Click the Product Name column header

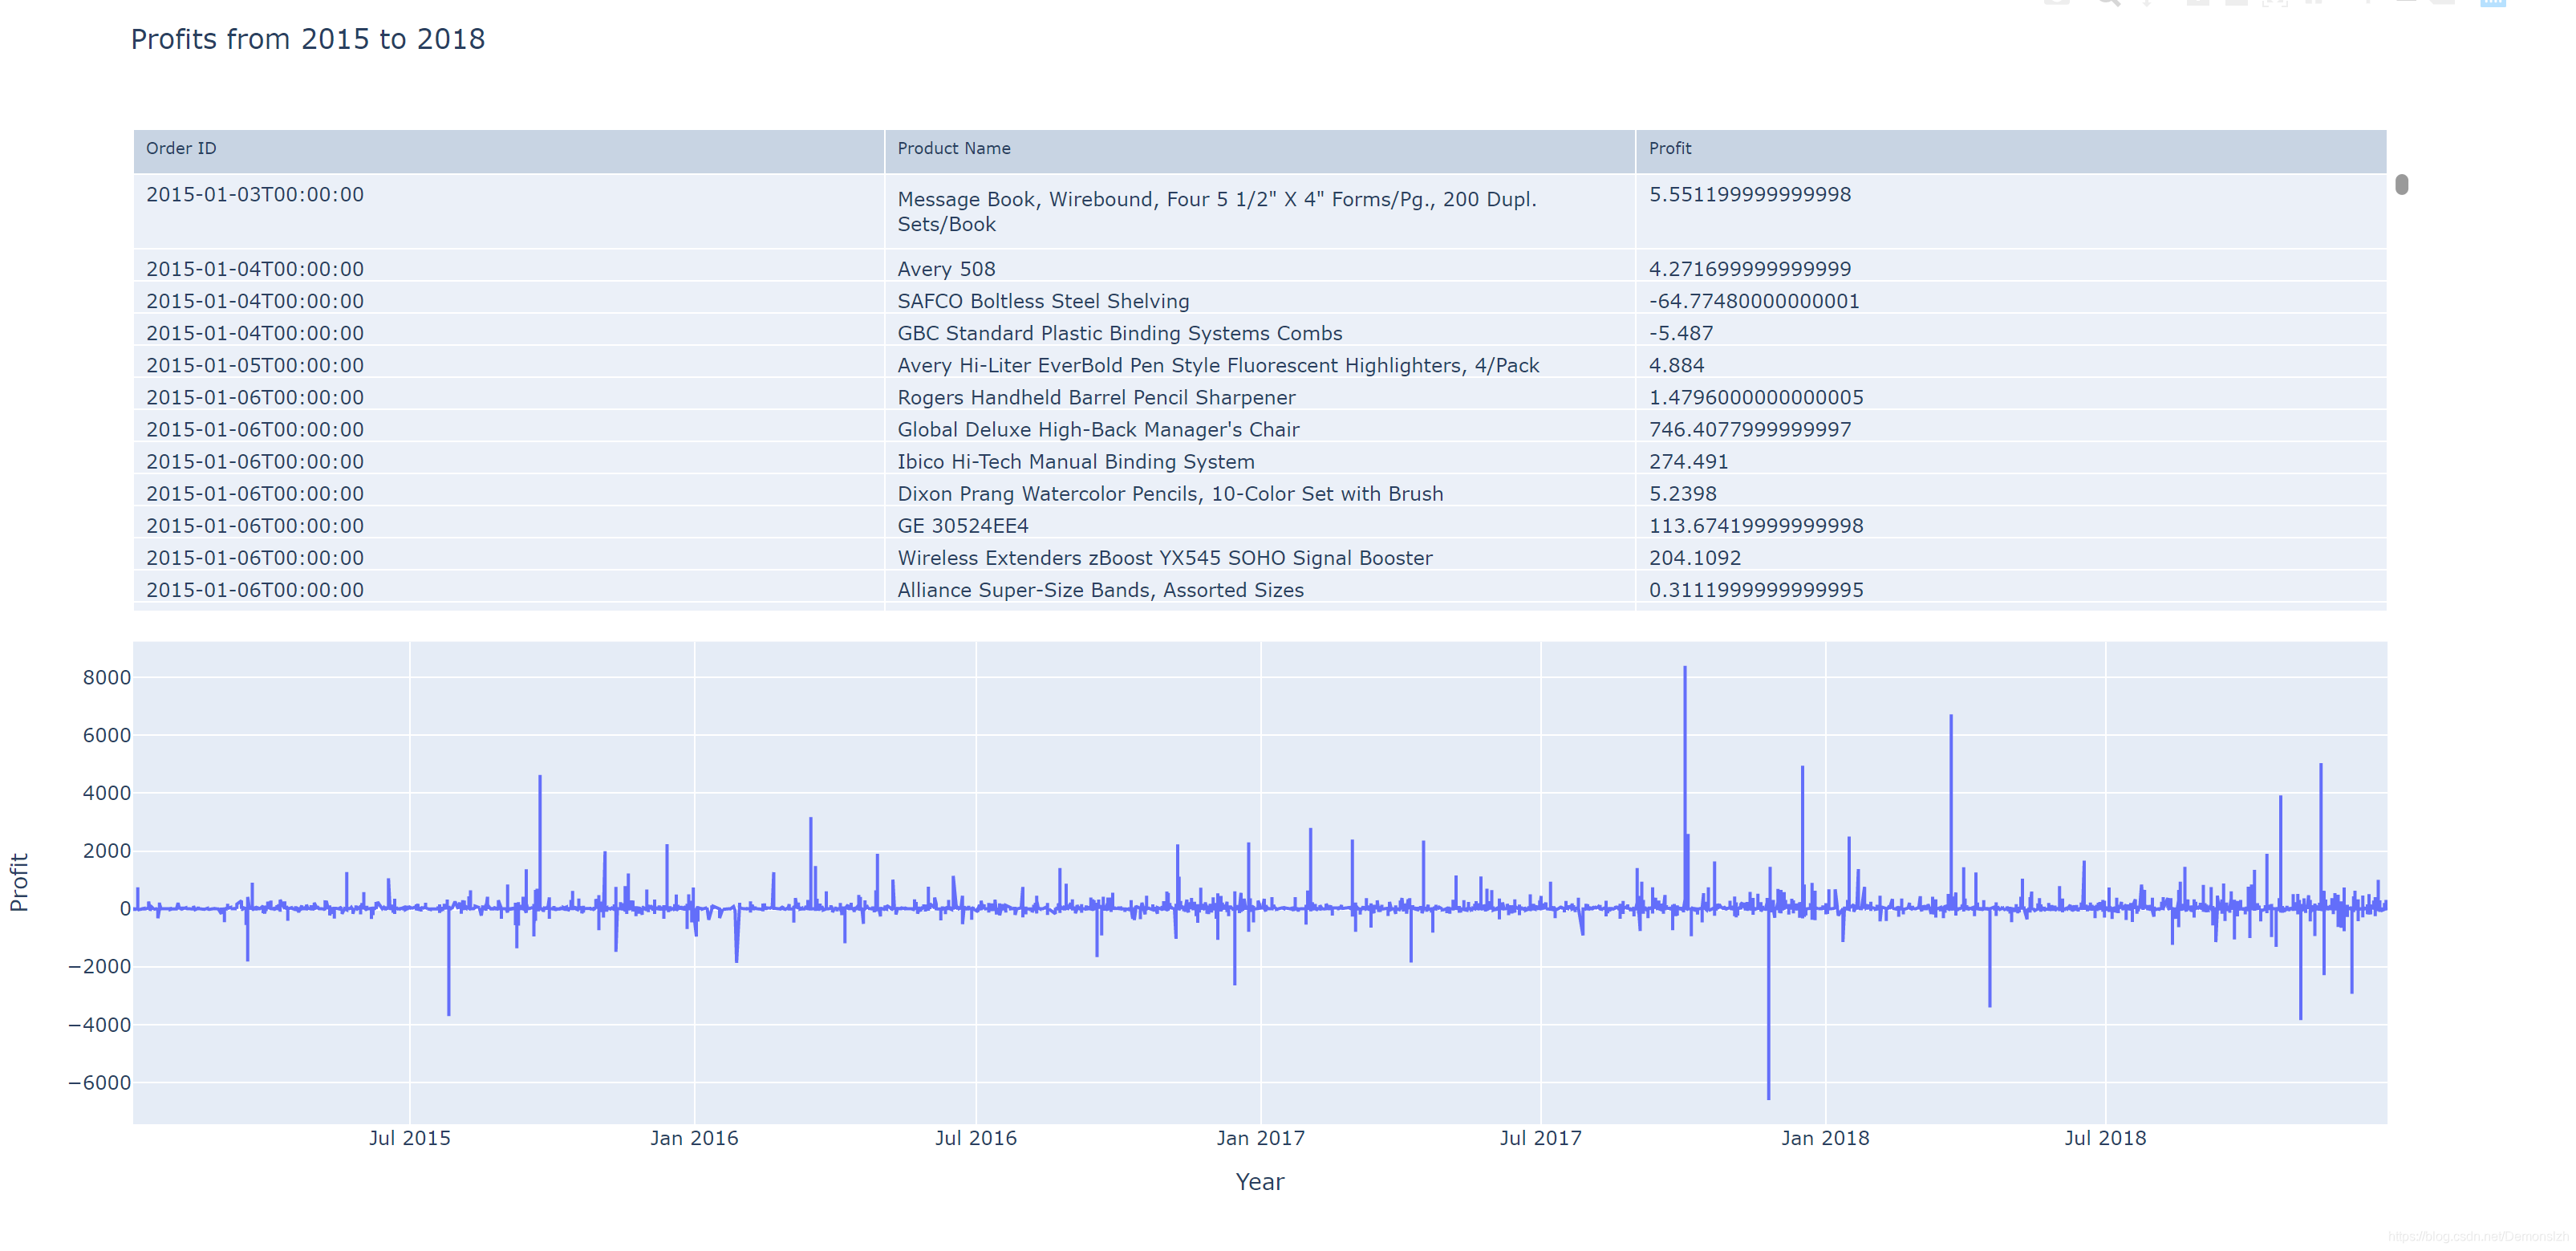click(x=953, y=149)
